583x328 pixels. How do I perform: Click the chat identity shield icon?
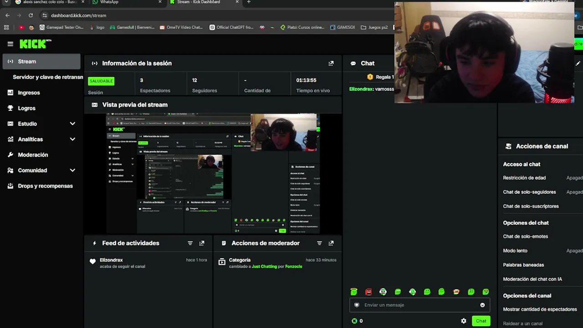(357, 305)
